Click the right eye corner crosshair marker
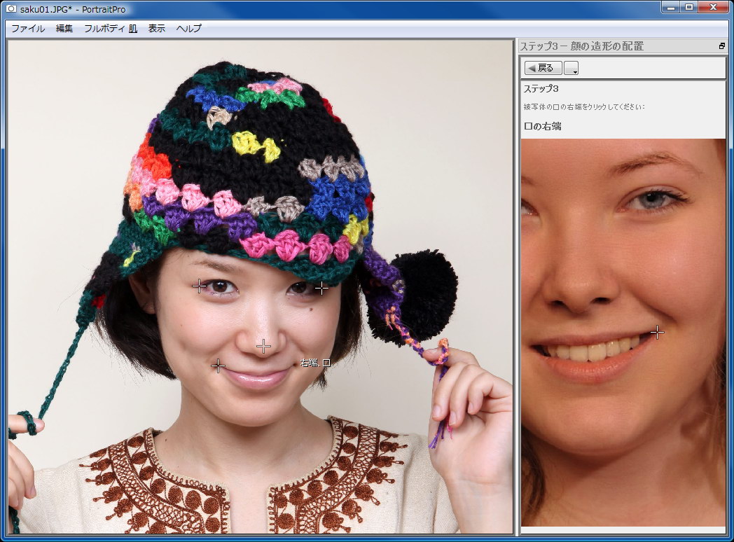The width and height of the screenshot is (734, 542). click(321, 289)
